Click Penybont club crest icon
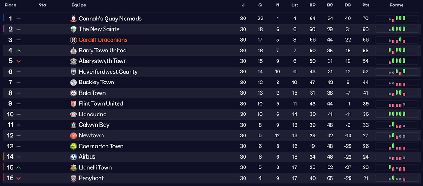The height and width of the screenshot is (186, 423). [x=73, y=178]
